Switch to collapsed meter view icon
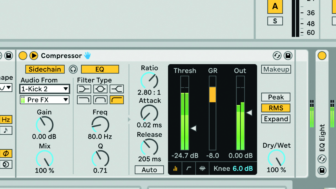336x189 pixels. [x=175, y=168]
